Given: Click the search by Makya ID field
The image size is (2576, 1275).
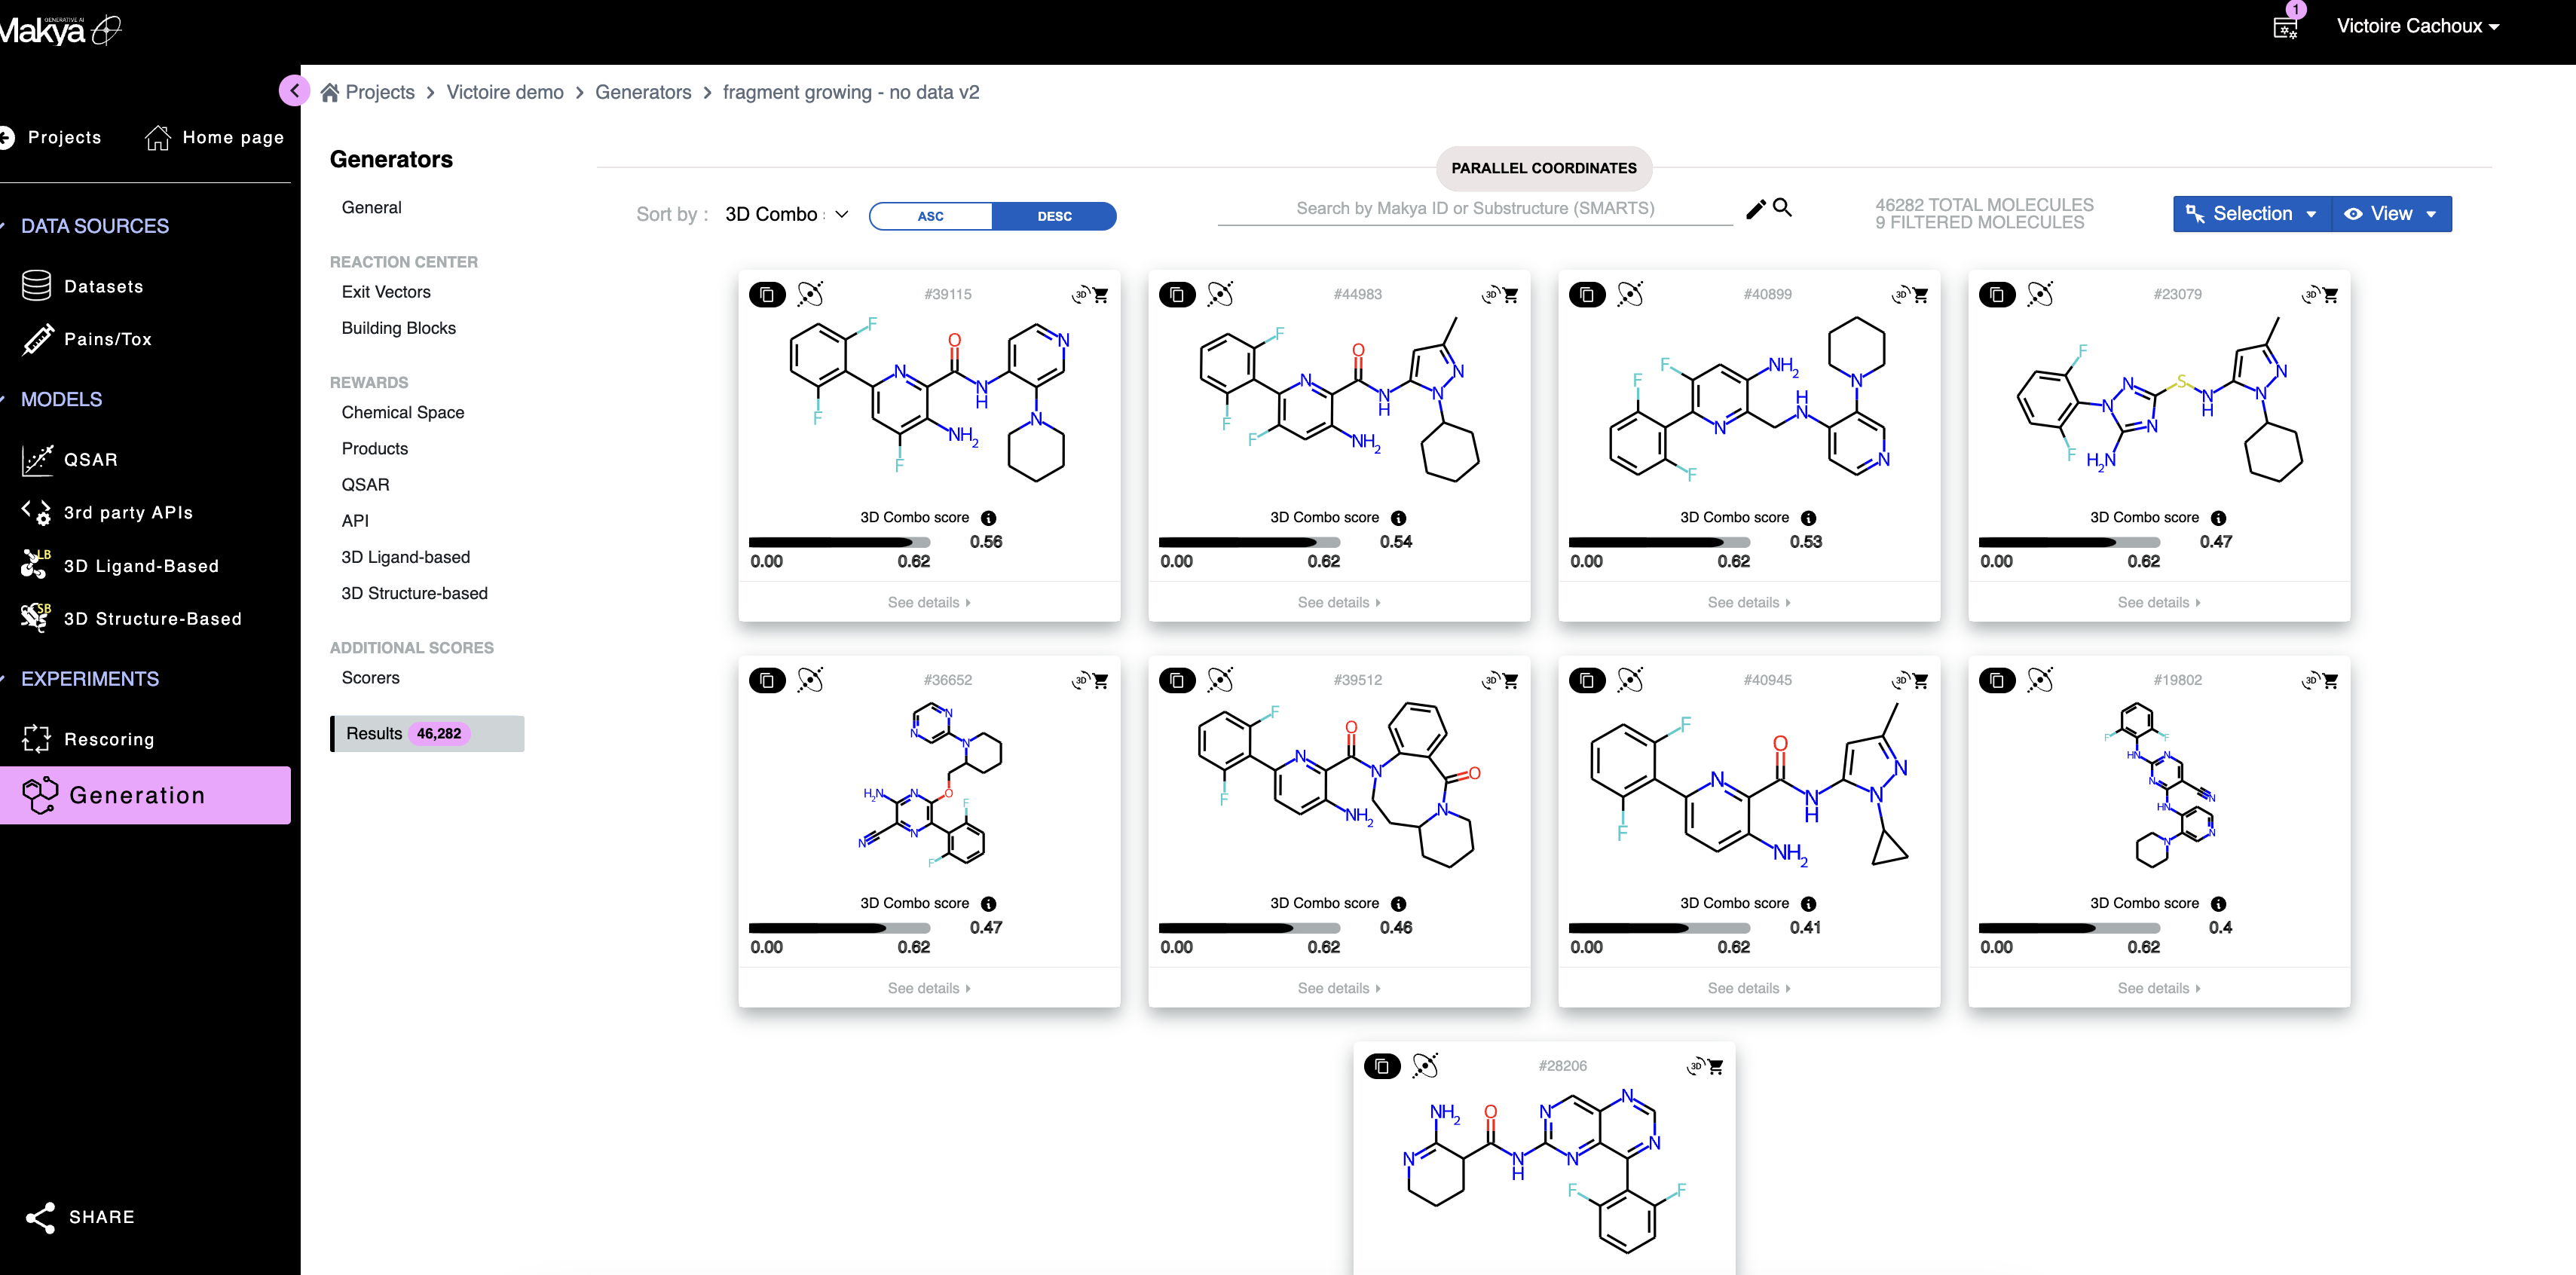Looking at the screenshot, I should pyautogui.click(x=1474, y=208).
